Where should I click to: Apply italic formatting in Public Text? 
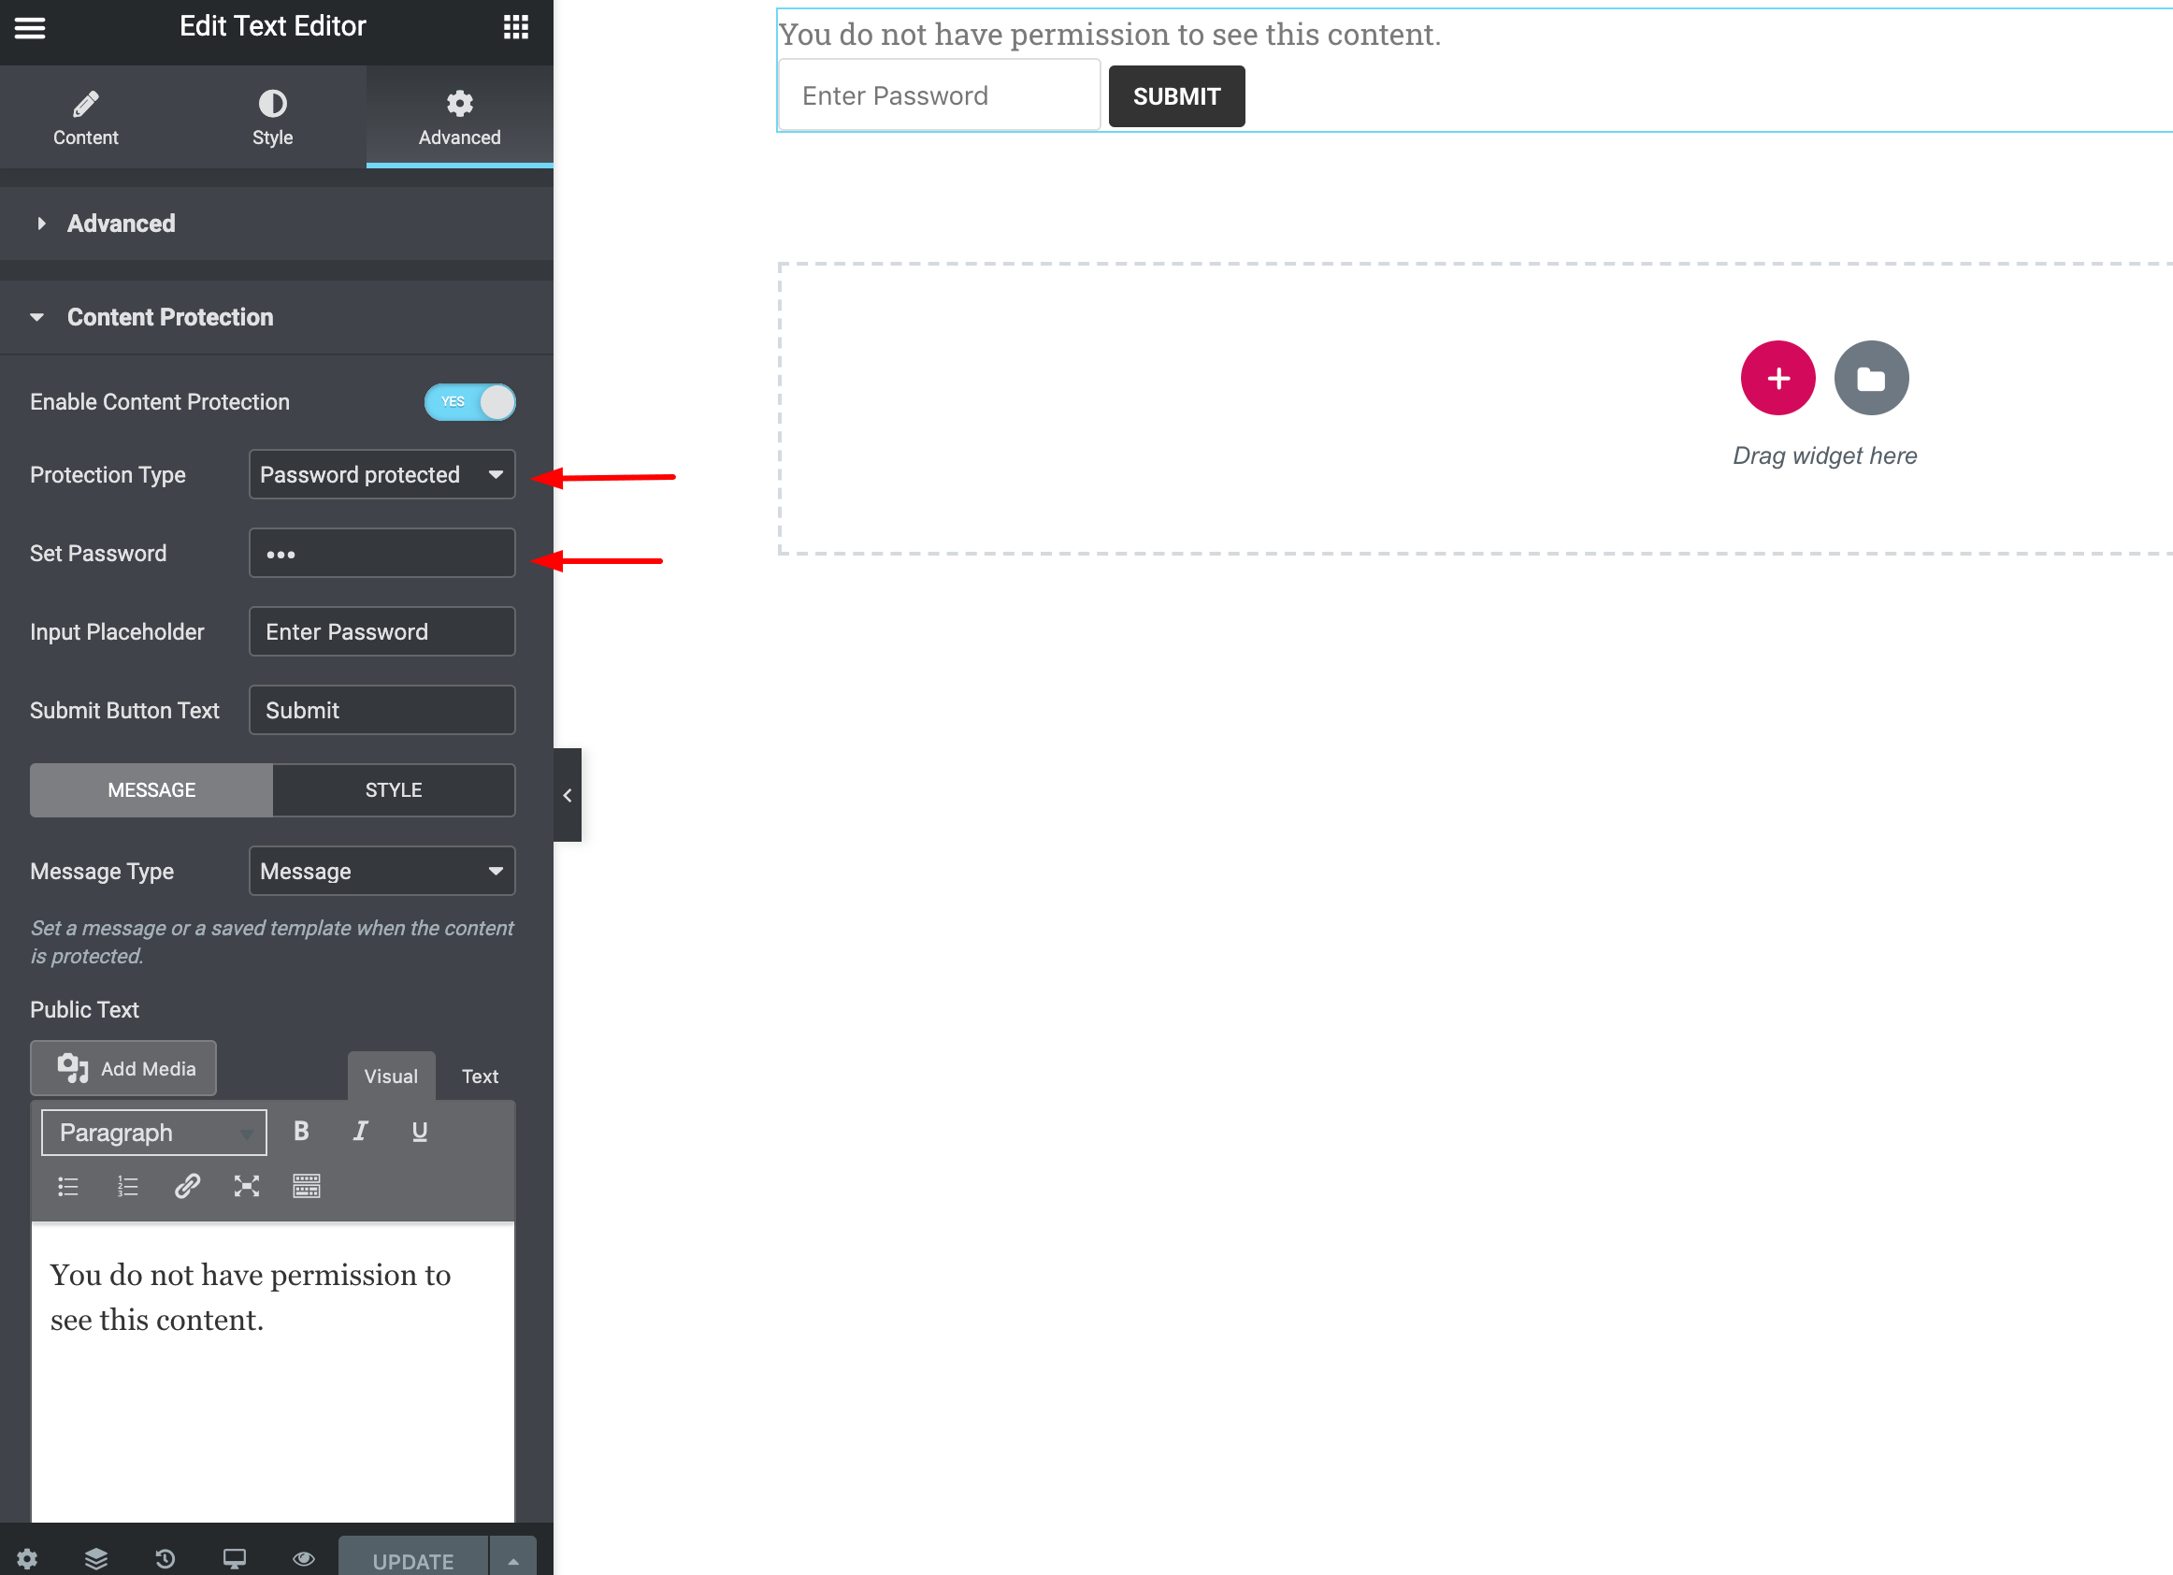pos(360,1130)
